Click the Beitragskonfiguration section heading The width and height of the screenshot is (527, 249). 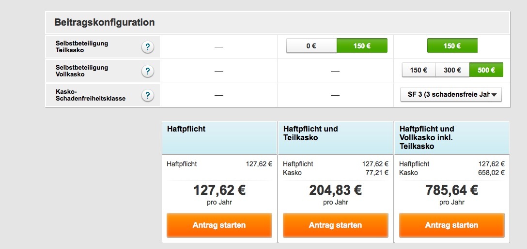tap(105, 22)
